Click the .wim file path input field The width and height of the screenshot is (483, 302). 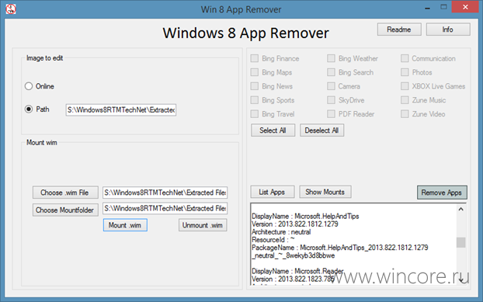coord(165,193)
